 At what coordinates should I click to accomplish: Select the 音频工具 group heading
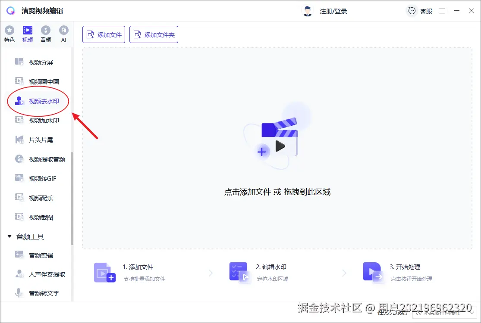tap(30, 237)
